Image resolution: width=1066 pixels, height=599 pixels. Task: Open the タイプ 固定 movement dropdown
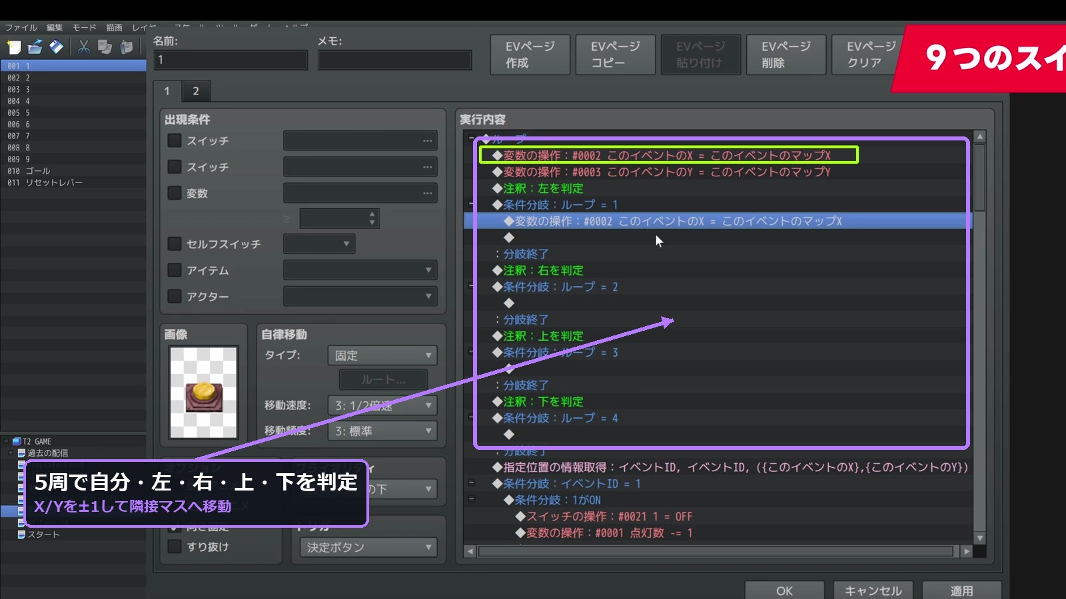[382, 355]
